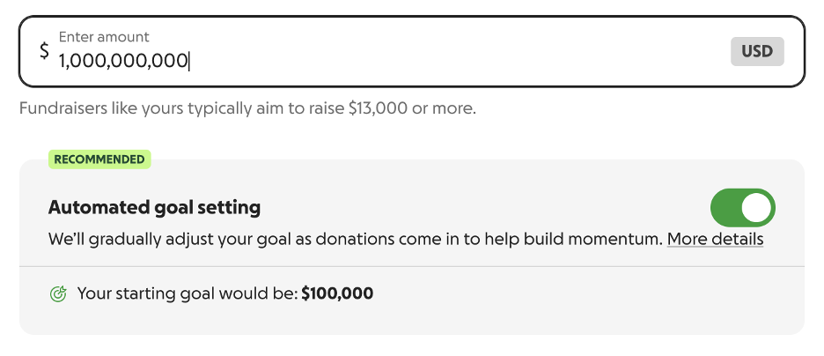824x356 pixels.
Task: Click the word 'Fundraisers' in the hint
Action: (60, 109)
